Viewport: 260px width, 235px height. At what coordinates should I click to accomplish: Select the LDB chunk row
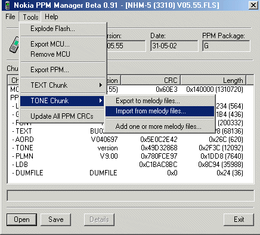tap(131, 165)
